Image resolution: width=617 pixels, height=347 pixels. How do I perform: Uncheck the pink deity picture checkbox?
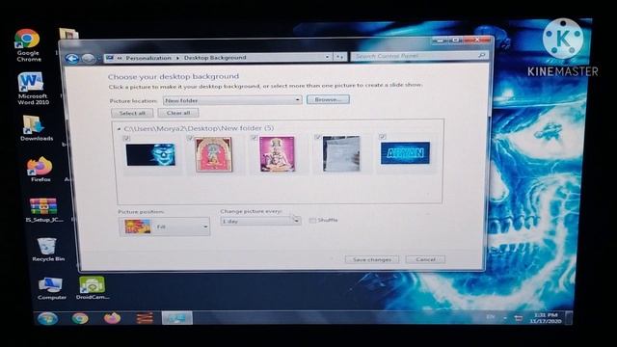pyautogui.click(x=254, y=137)
